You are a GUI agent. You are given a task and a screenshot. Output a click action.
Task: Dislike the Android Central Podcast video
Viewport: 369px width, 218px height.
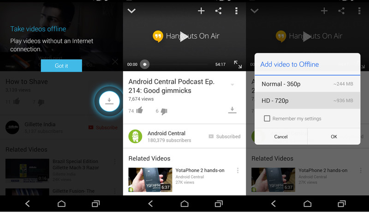coord(164,111)
